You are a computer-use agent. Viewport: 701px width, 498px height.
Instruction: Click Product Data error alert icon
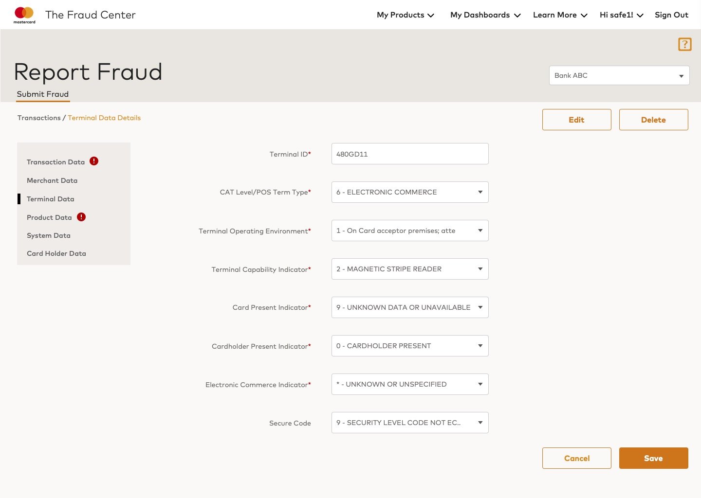(x=81, y=217)
